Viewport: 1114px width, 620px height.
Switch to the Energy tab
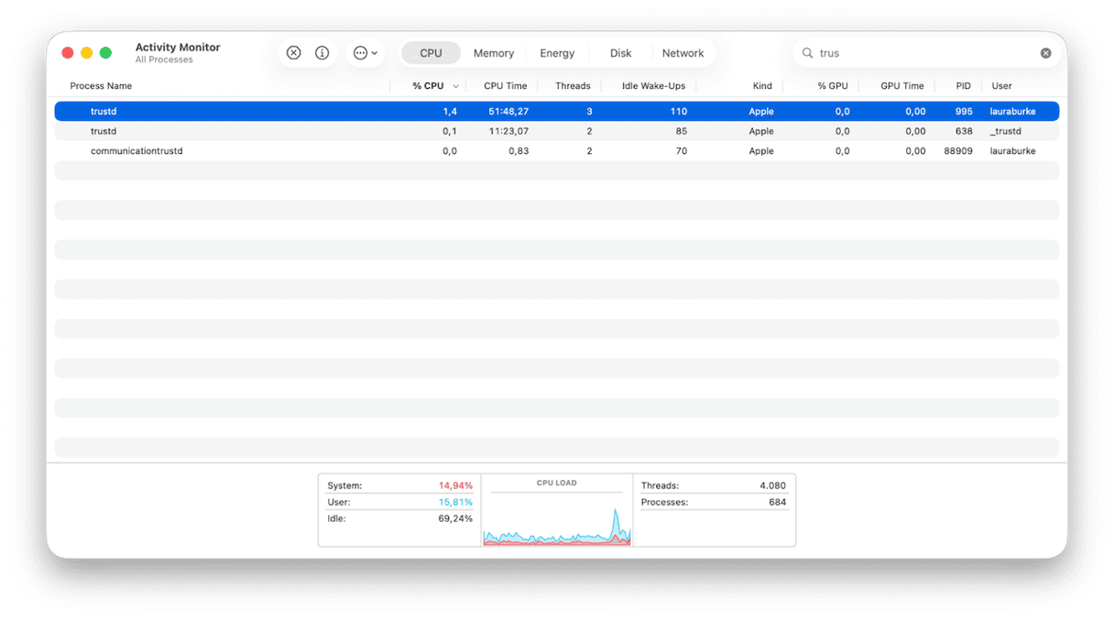557,53
